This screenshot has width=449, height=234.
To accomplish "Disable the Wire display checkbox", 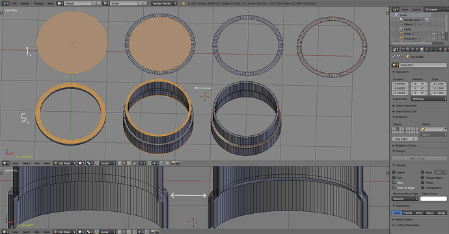I will 394,183.
